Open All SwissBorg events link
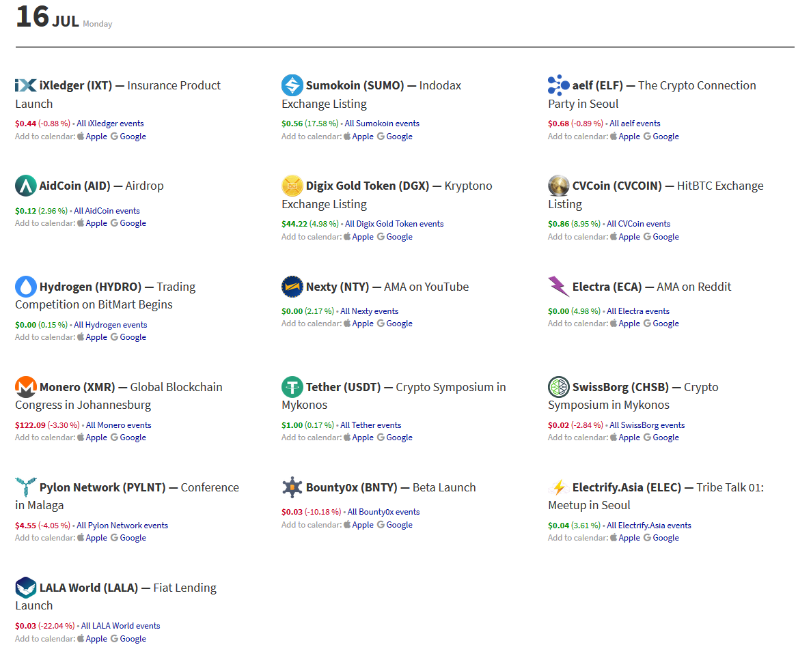This screenshot has height=660, width=811. pos(646,425)
